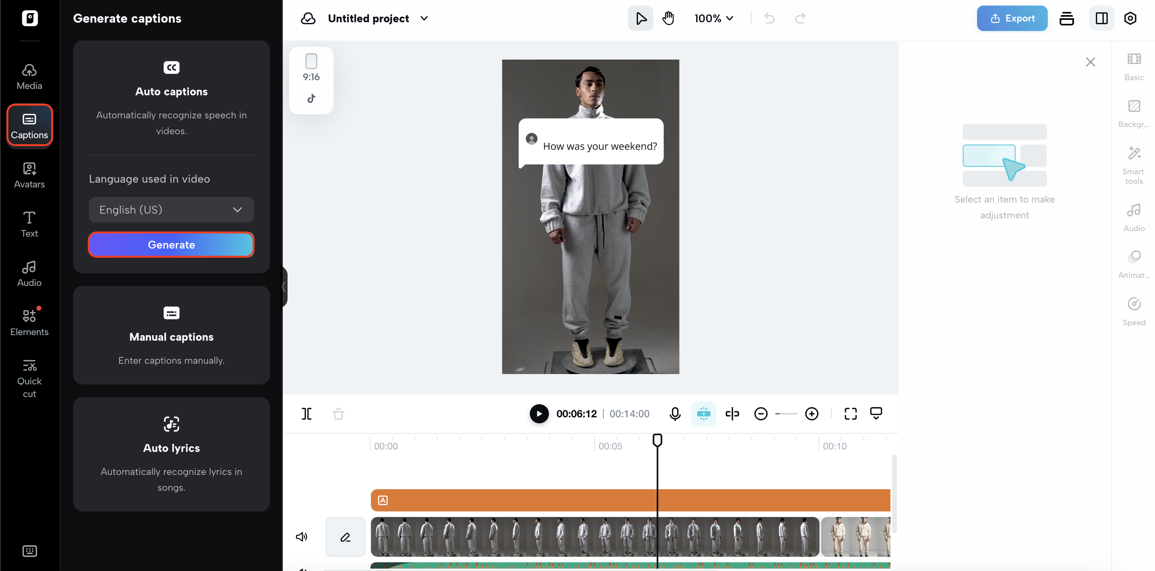Click Generate to create auto captions
Viewport: 1155px width, 571px height.
click(x=171, y=244)
